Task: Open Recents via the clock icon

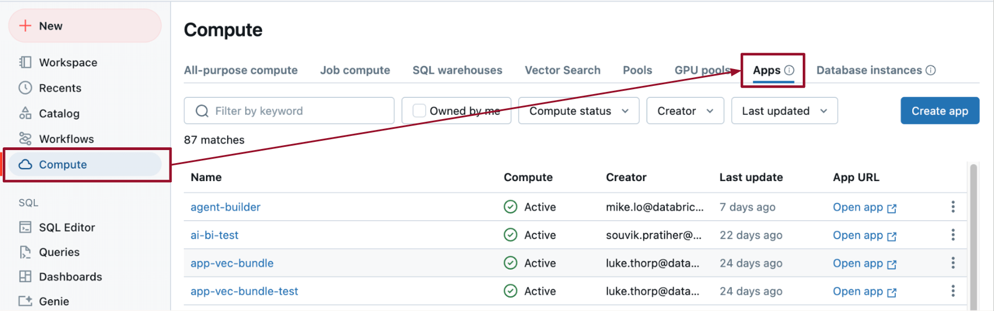Action: point(25,88)
